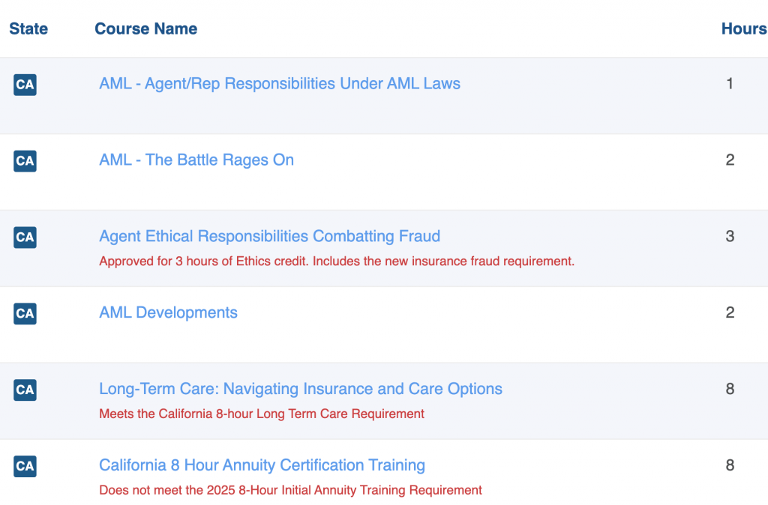The image size is (768, 505).
Task: Sort by the Hours column header
Action: coord(743,29)
